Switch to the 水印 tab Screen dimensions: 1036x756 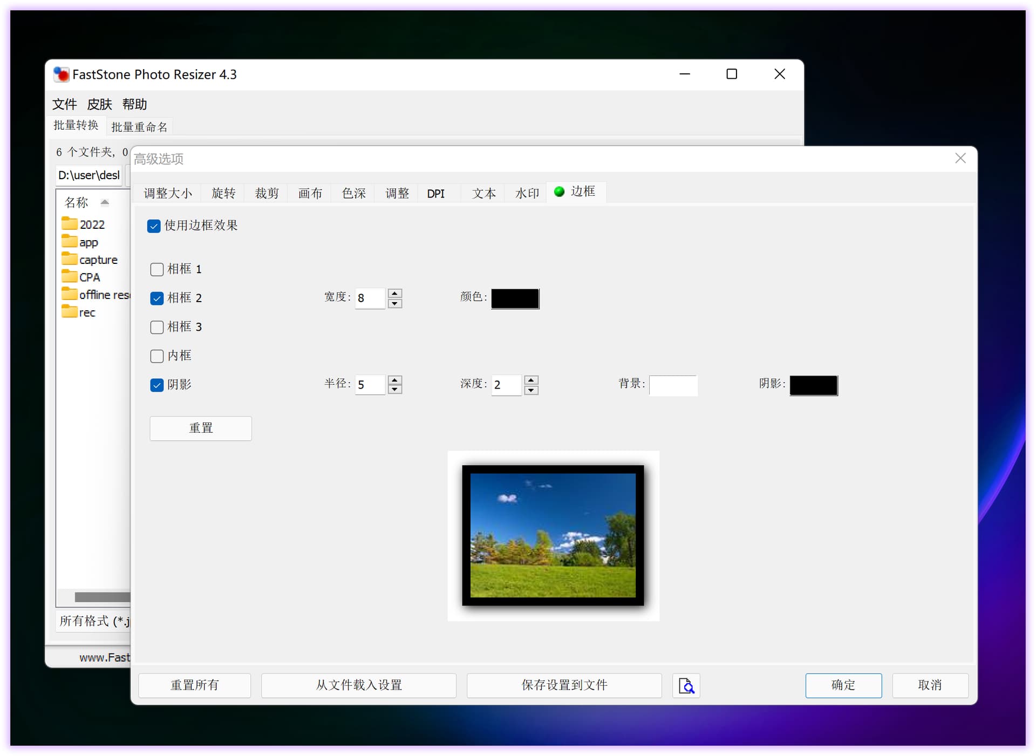tap(527, 193)
